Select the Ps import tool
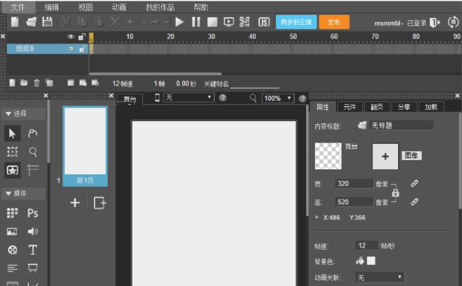 coord(33,213)
